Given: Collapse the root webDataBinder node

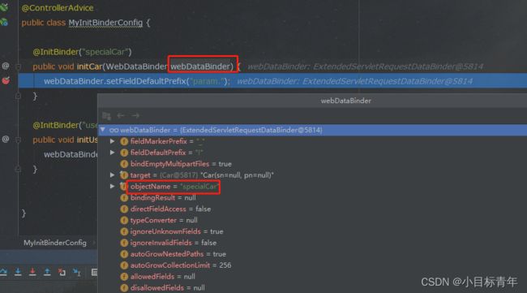Looking at the screenshot, I should pos(103,130).
